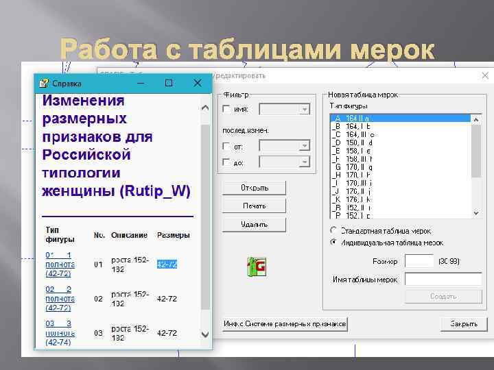Select 'Стандартная таблица мерок' radio button
The image size is (494, 370).
[x=333, y=230]
